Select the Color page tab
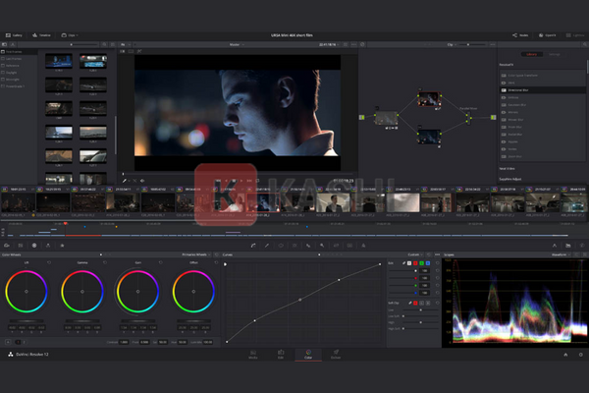The height and width of the screenshot is (393, 589). [308, 355]
